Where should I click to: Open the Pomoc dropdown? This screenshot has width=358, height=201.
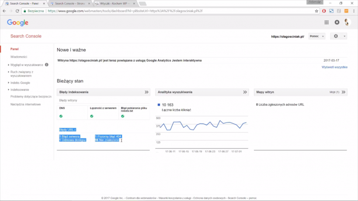tap(316, 36)
